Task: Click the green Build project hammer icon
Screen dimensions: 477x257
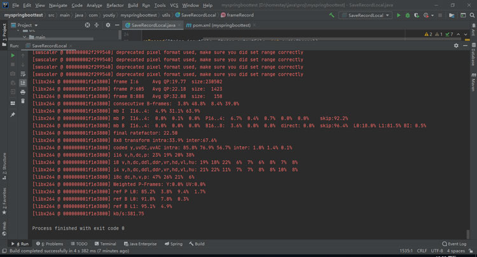Action: [x=331, y=15]
